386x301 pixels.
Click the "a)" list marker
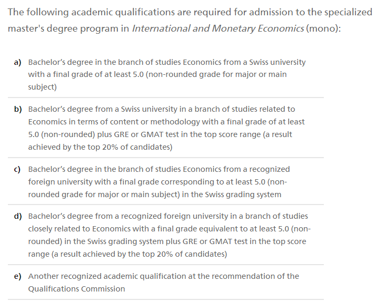pos(17,62)
